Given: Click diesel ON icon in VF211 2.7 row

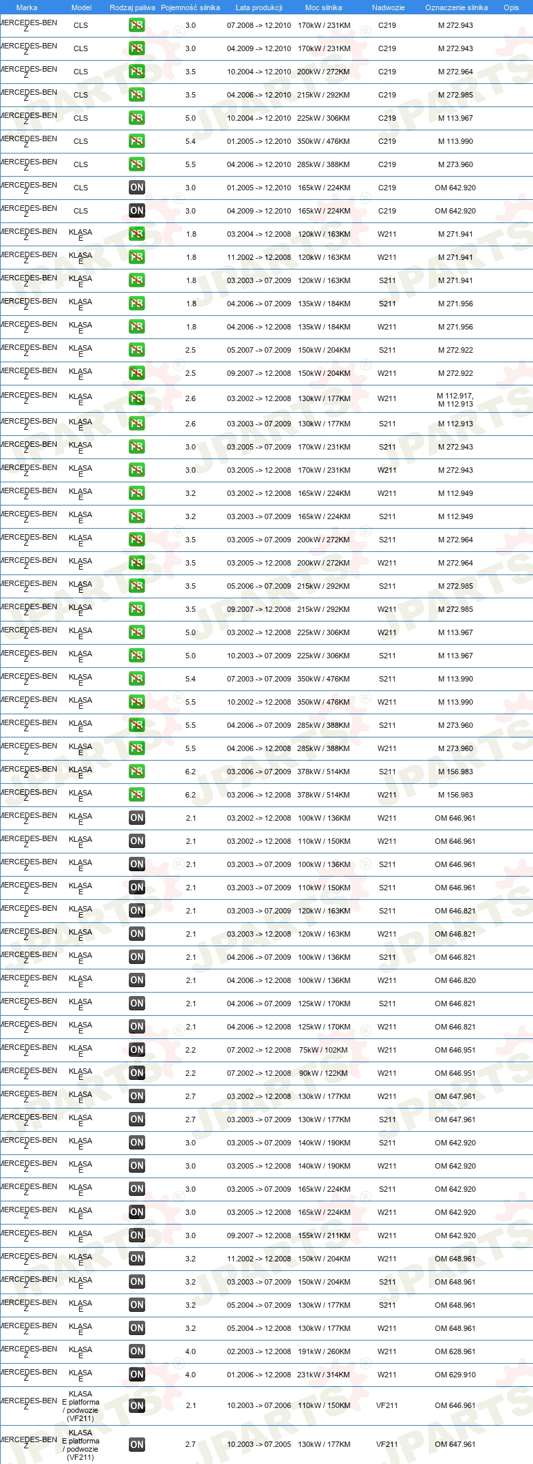Looking at the screenshot, I should (136, 1444).
